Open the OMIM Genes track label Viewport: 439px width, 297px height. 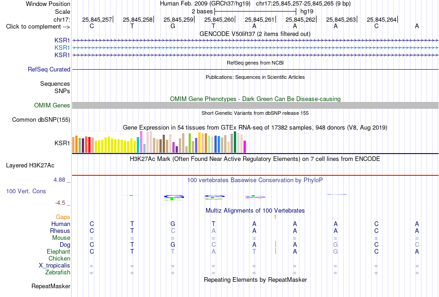(x=52, y=105)
